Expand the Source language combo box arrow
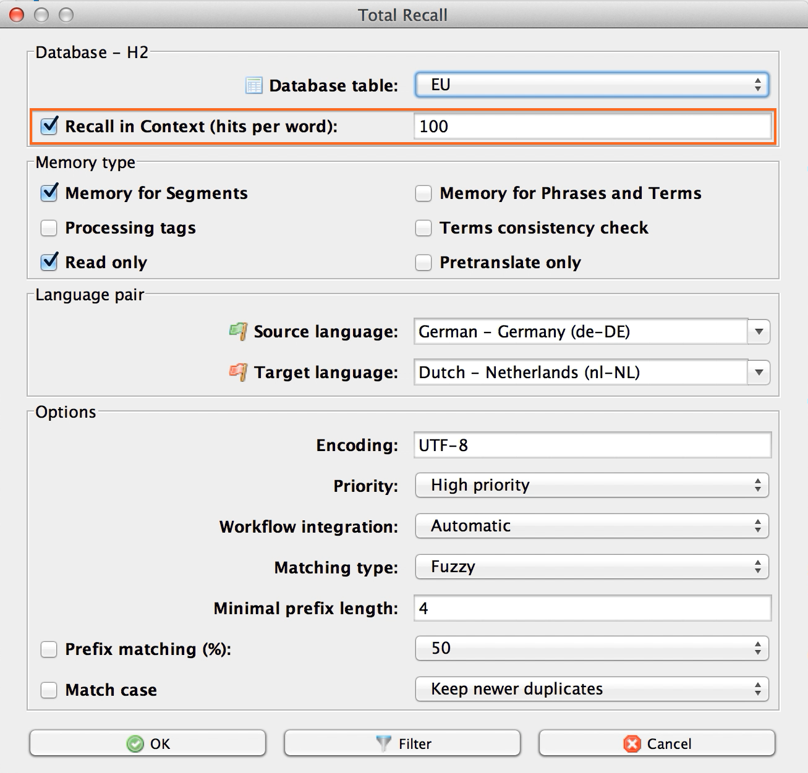The width and height of the screenshot is (808, 773). [x=759, y=332]
